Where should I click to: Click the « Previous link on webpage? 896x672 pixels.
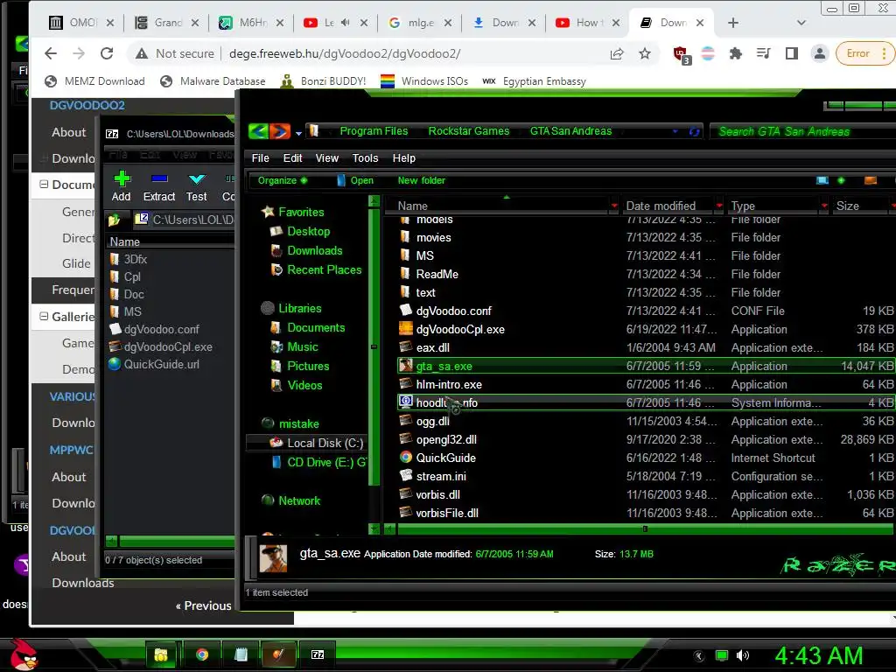pos(203,605)
